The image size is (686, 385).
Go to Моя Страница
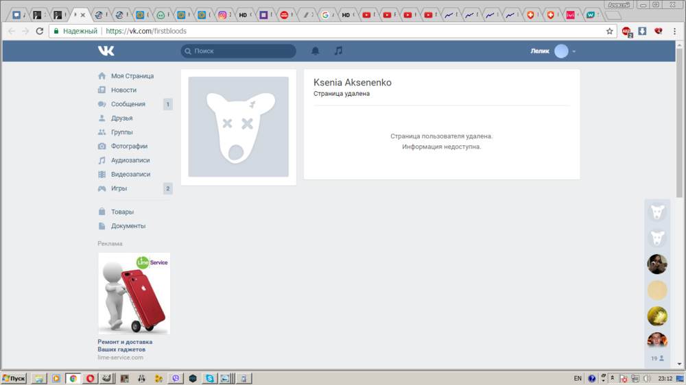click(x=132, y=76)
